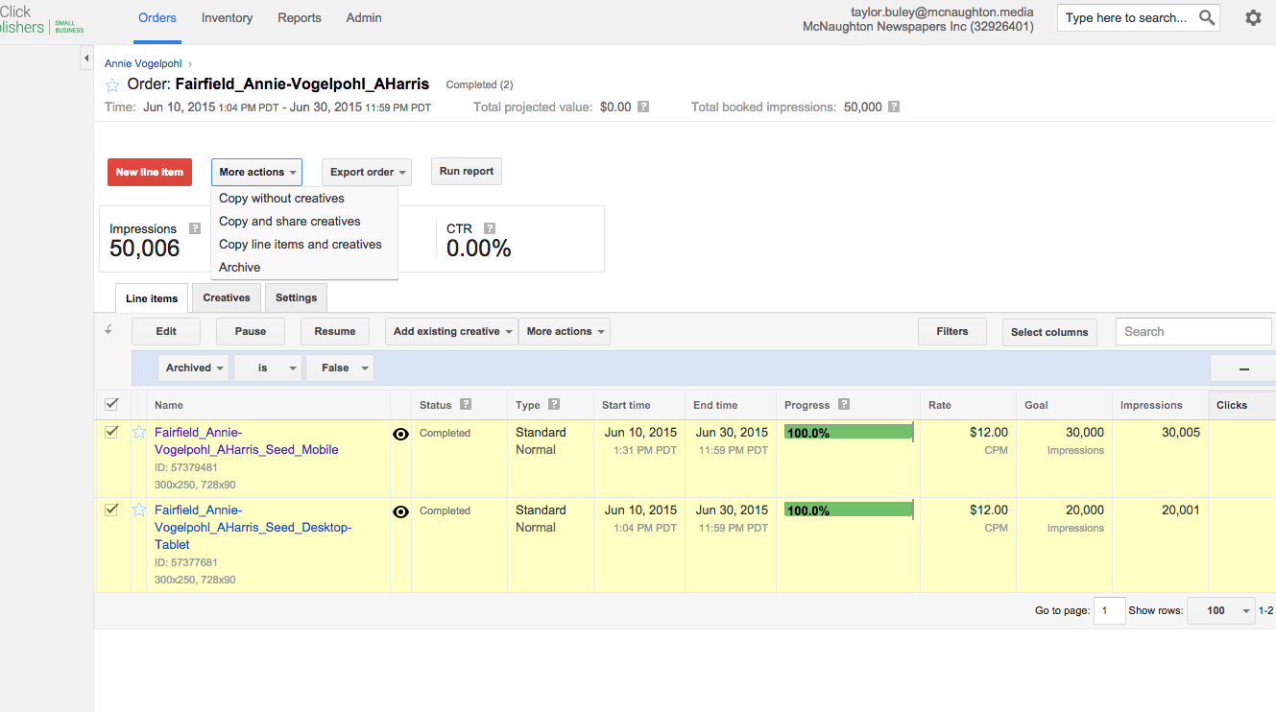Choose Archive from More actions menu
1276x712 pixels.
pos(240,268)
